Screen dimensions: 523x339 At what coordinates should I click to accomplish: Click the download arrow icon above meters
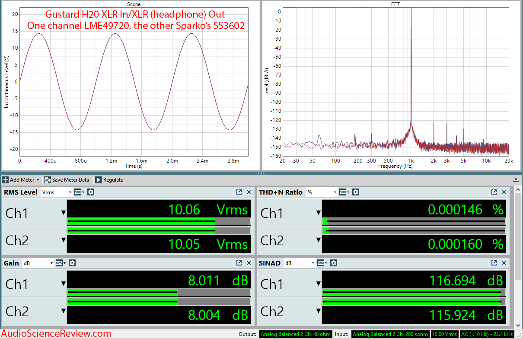(x=516, y=179)
